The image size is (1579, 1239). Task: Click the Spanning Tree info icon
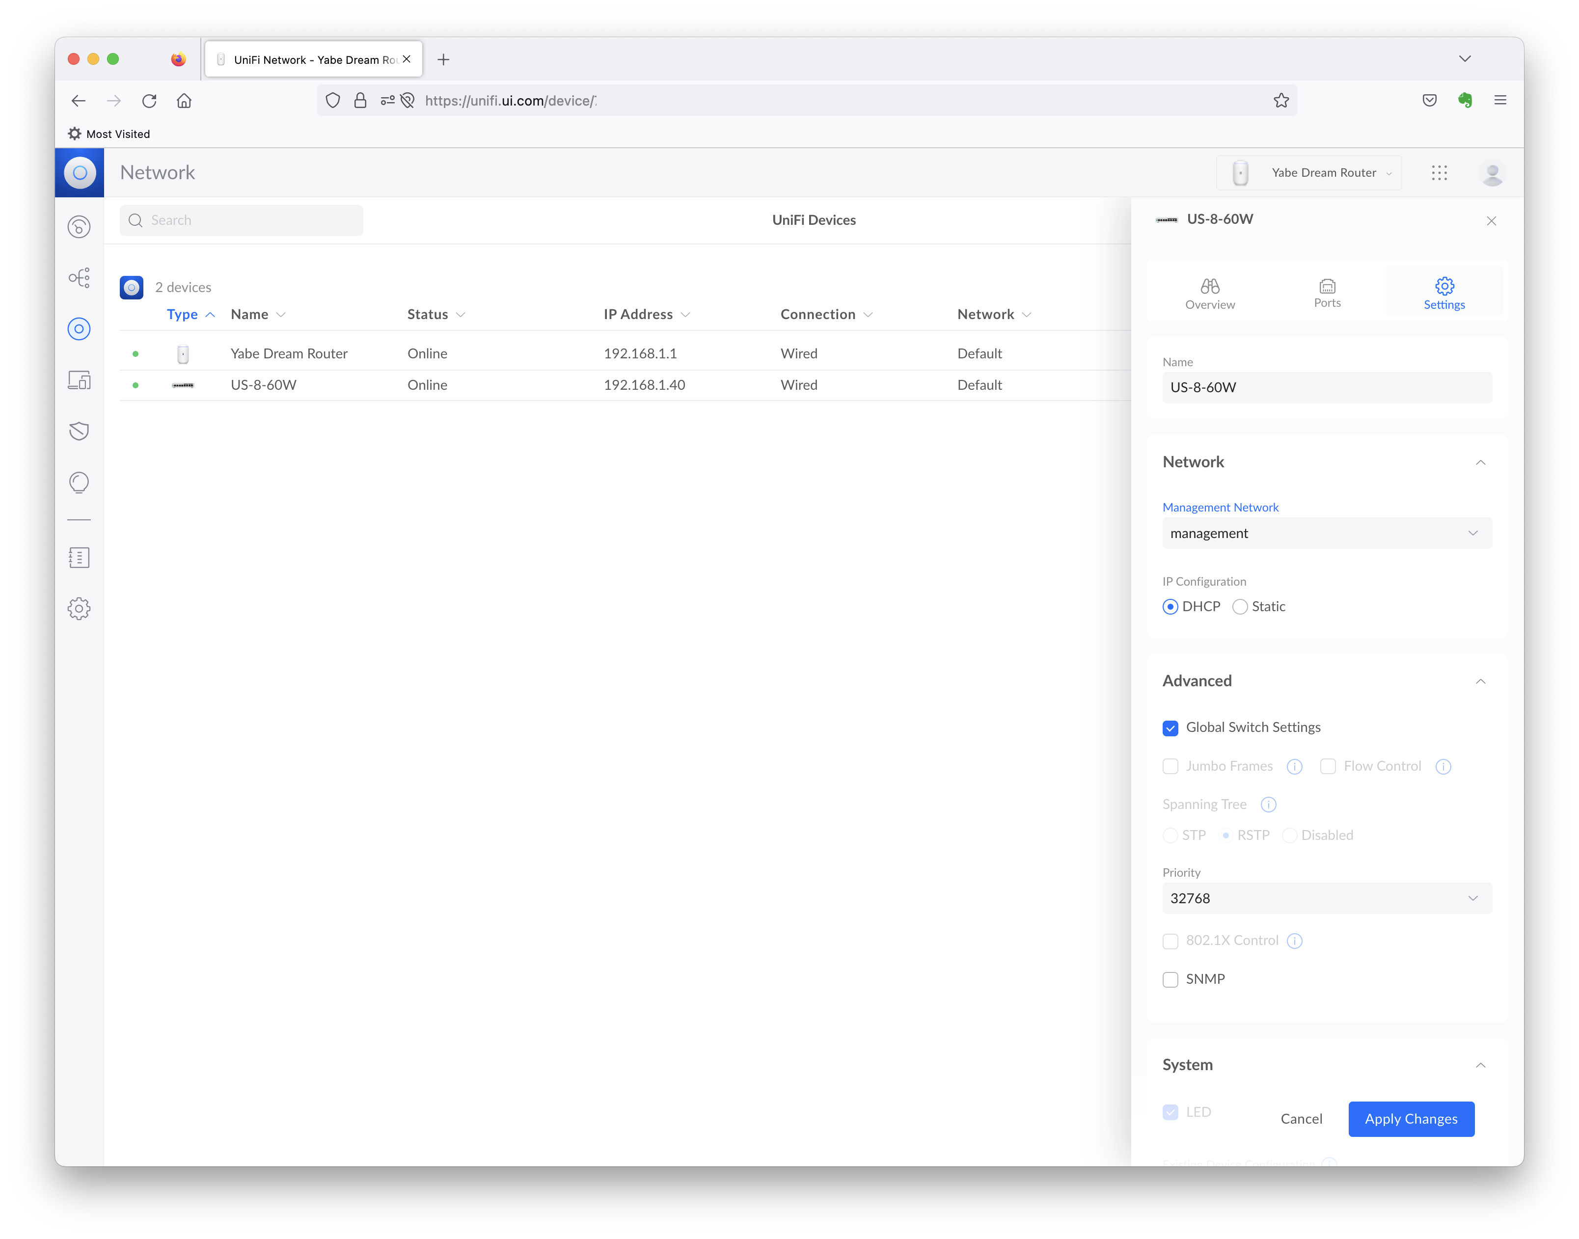tap(1268, 804)
